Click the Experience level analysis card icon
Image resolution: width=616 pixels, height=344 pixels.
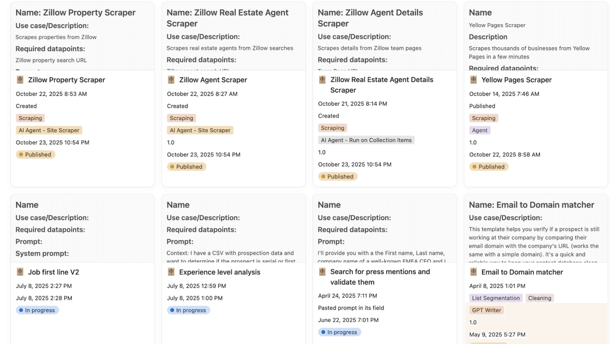[x=171, y=272]
